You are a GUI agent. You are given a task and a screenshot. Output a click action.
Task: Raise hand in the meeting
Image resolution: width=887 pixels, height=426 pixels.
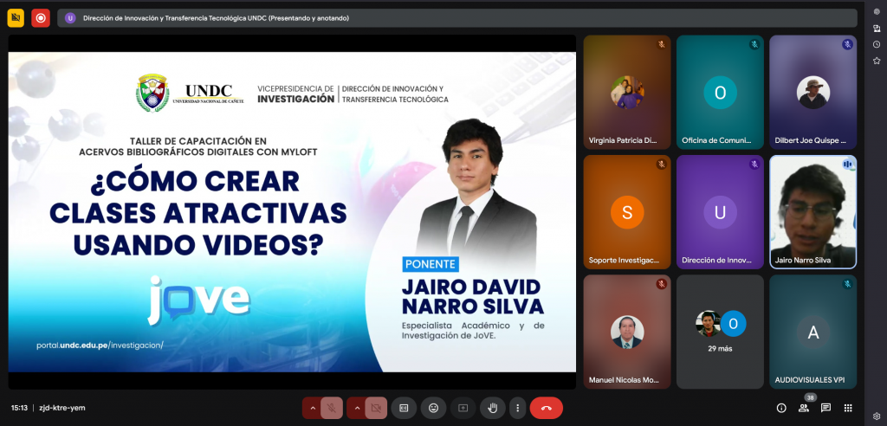(x=493, y=408)
